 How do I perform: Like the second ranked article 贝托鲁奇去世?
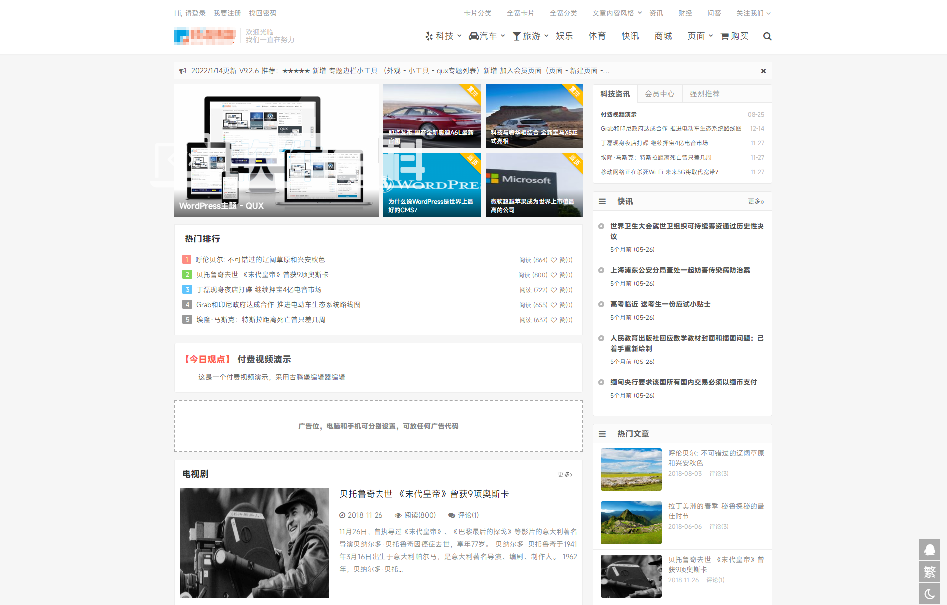coord(554,275)
